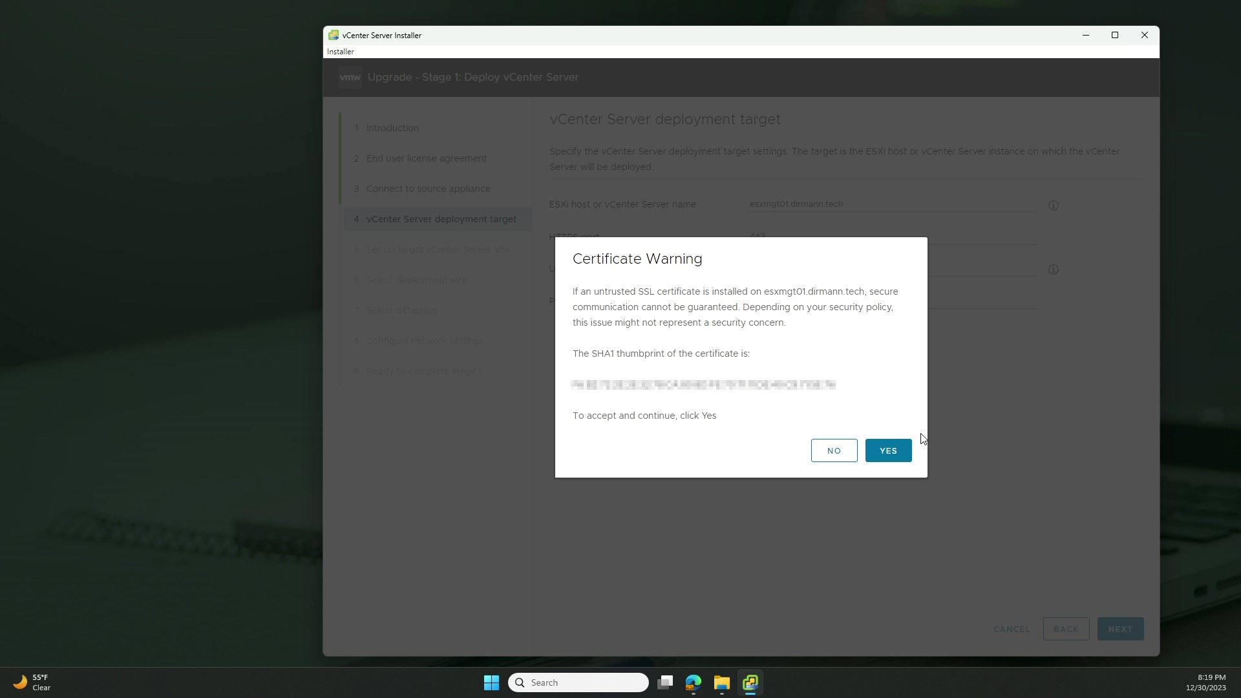Click the Certificate Warning heading
The height and width of the screenshot is (698, 1241).
(x=637, y=259)
